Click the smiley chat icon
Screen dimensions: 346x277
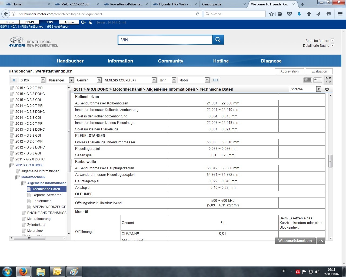(x=329, y=14)
